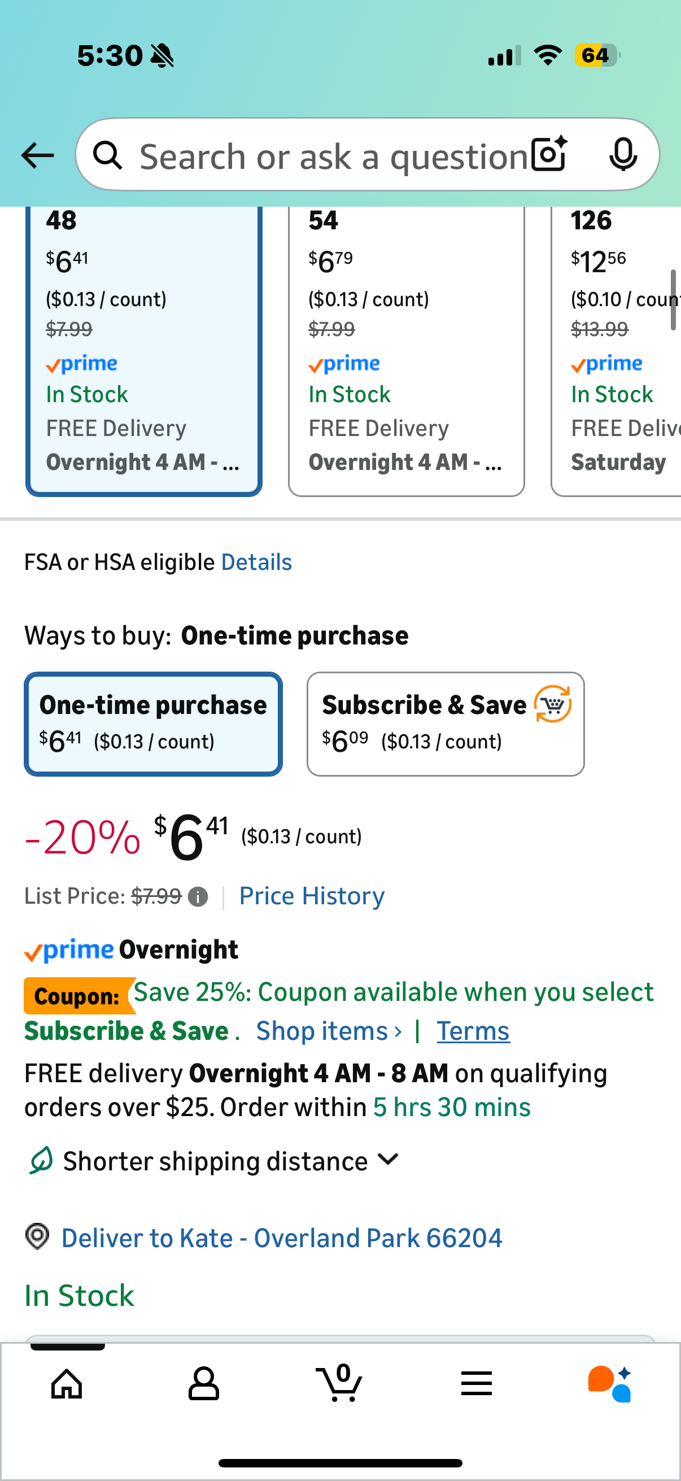The width and height of the screenshot is (681, 1481).
Task: Expand Shorter shipping distance chevron
Action: (389, 1160)
